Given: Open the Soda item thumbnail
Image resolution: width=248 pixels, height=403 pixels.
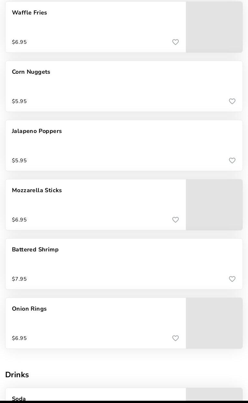Looking at the screenshot, I should [214, 395].
